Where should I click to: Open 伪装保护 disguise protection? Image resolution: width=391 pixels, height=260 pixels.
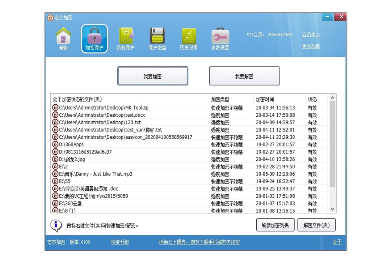click(126, 38)
